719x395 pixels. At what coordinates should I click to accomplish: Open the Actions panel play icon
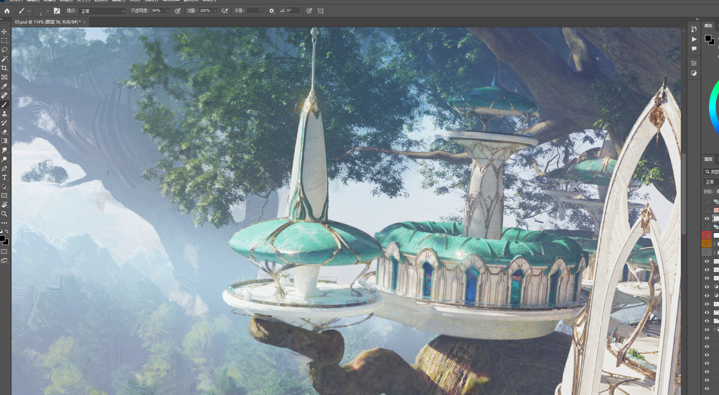click(694, 39)
